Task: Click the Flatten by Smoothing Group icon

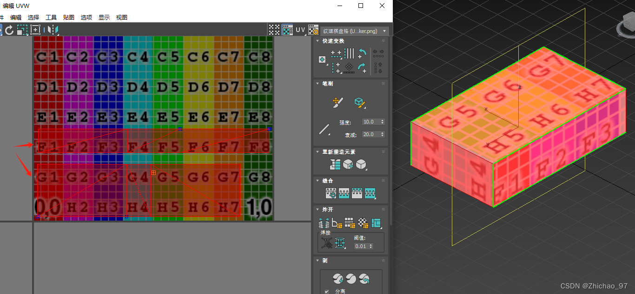Action: pyautogui.click(x=350, y=223)
